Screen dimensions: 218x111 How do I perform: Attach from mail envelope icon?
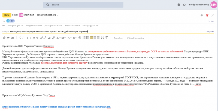(x=12, y=38)
